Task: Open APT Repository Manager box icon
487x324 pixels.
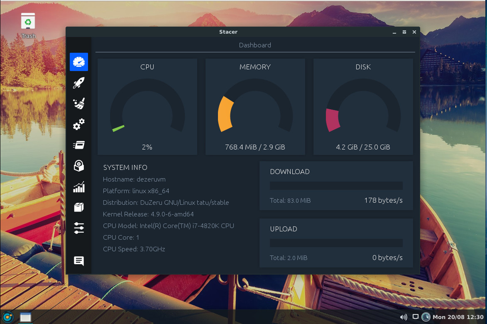Action: pos(79,207)
